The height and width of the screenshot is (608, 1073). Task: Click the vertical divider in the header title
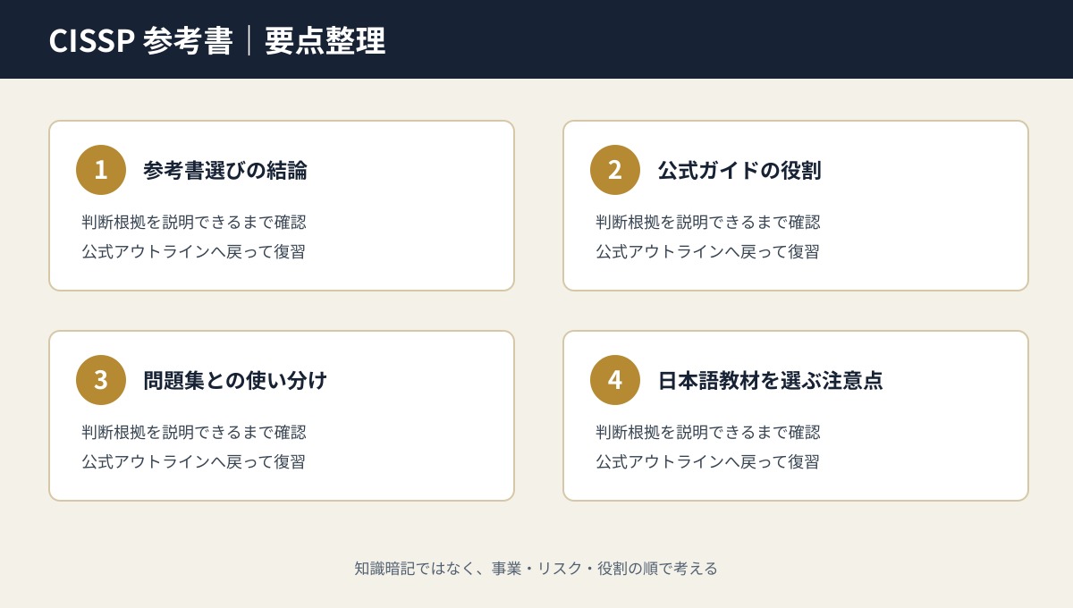pos(249,40)
